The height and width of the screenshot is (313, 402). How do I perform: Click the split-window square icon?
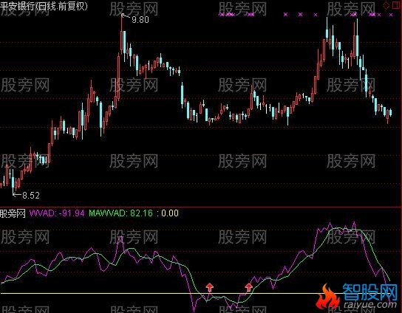click(396, 5)
